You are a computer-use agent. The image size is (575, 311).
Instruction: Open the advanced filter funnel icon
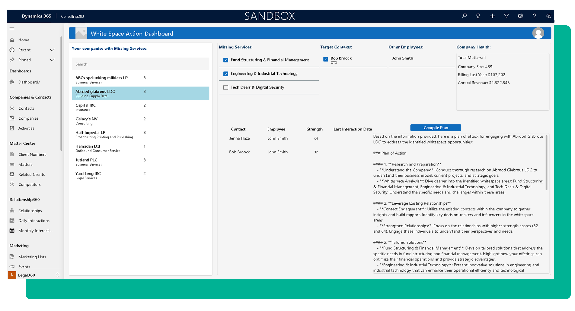pos(506,16)
